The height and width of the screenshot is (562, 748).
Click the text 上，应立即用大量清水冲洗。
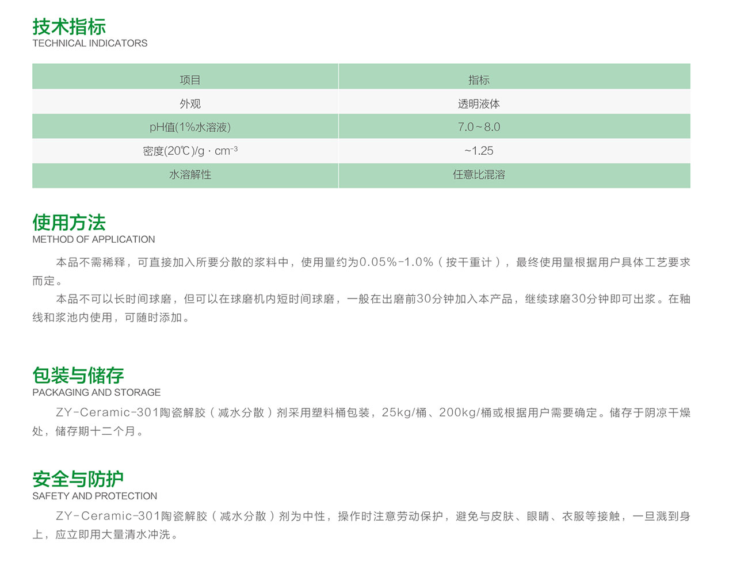click(105, 535)
